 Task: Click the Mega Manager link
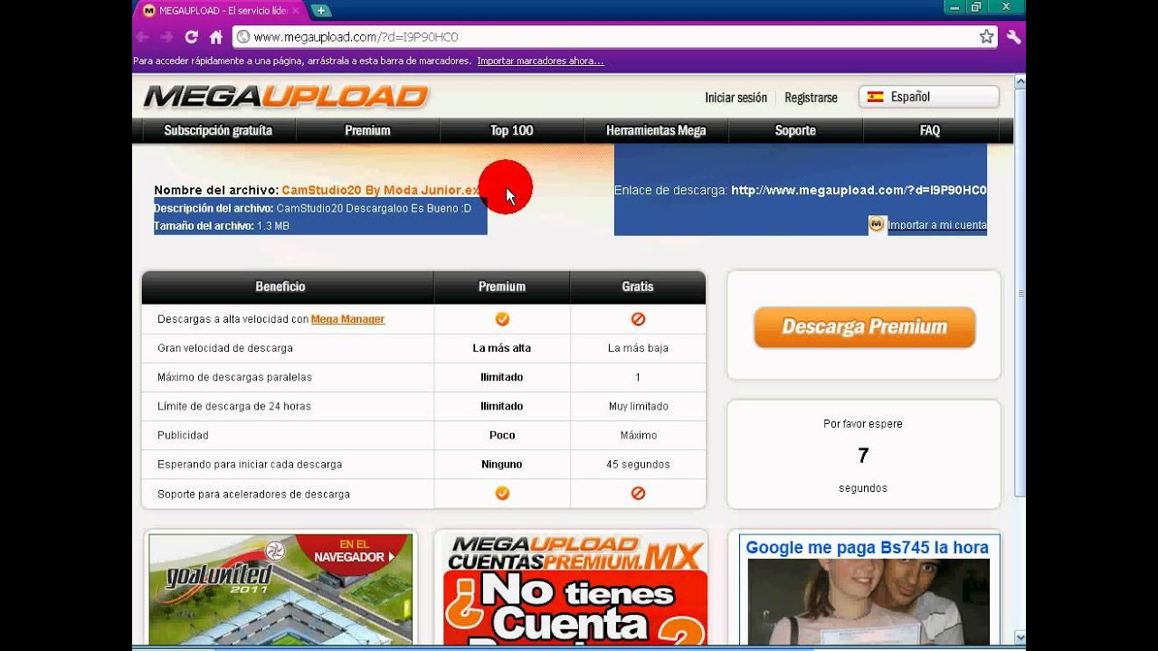(347, 319)
